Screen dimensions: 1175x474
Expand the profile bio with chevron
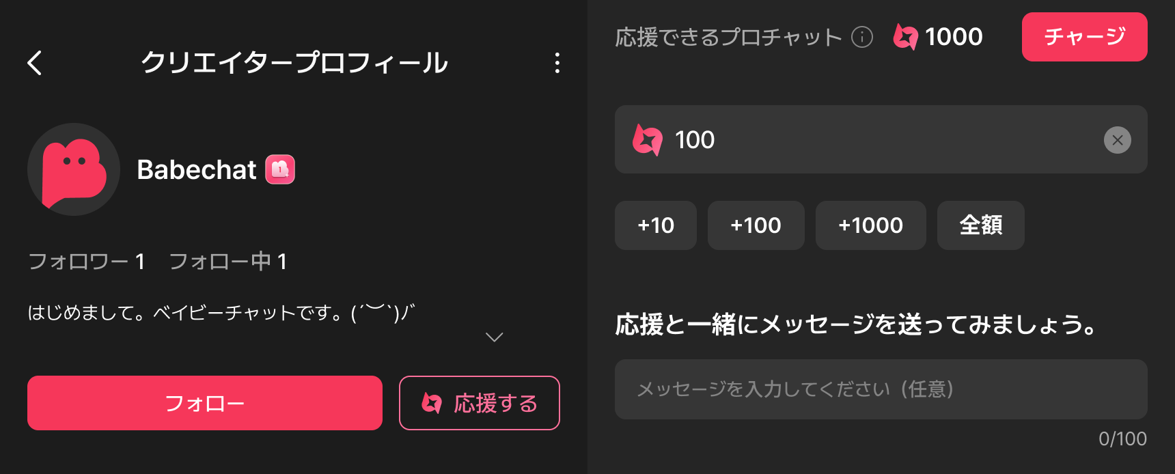tap(494, 337)
